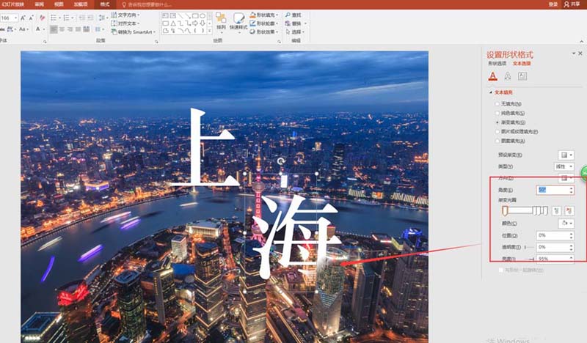Click the transparency (透明度) slider
This screenshot has height=343, width=587.
pyautogui.click(x=529, y=247)
